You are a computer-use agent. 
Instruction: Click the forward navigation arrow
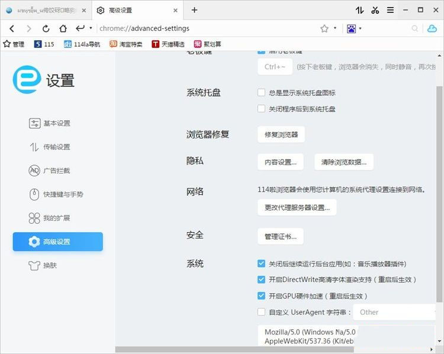point(28,28)
